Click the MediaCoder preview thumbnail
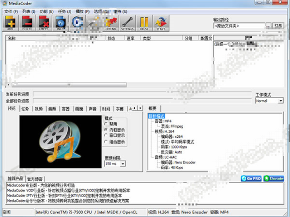The image size is (290, 217). (60, 142)
